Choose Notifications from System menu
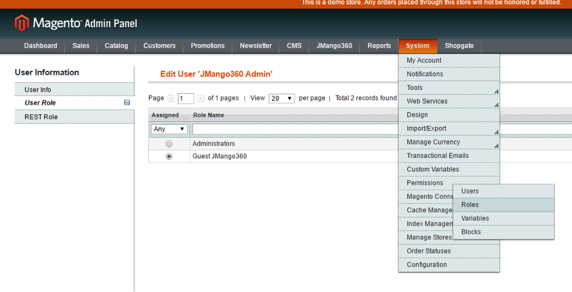This screenshot has height=292, width=572. click(x=449, y=74)
